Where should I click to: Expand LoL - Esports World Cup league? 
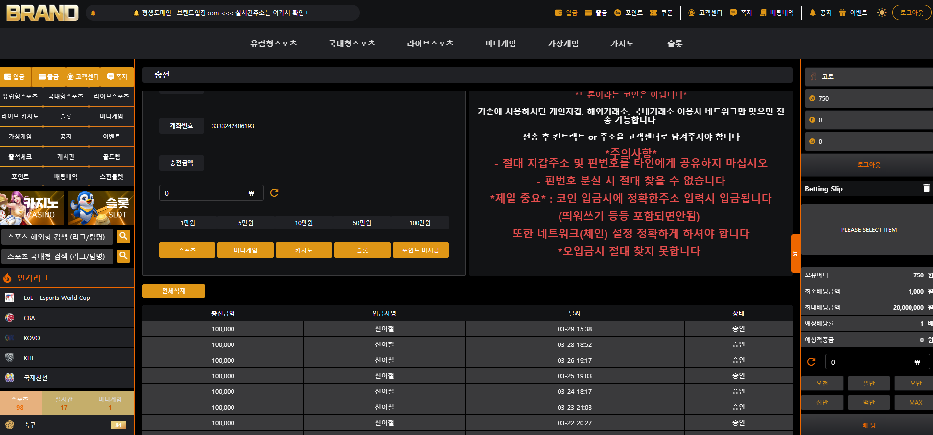pyautogui.click(x=67, y=298)
